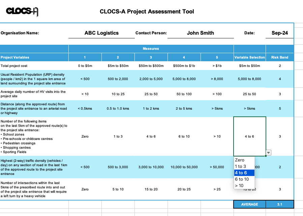303x216 pixels.
Task: Click the "25 to 50" HV visits selection cell
Action: point(249,94)
